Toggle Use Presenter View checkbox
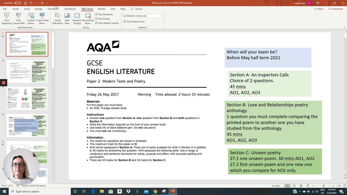The height and width of the screenshot is (195, 347). 124,21
